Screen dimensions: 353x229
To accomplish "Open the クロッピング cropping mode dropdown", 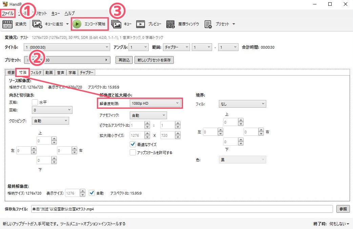I will [50, 121].
